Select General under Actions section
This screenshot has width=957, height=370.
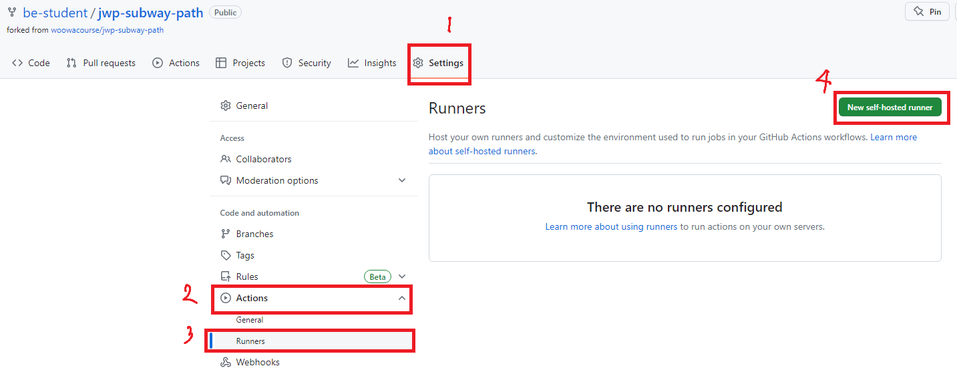[x=314, y=320]
